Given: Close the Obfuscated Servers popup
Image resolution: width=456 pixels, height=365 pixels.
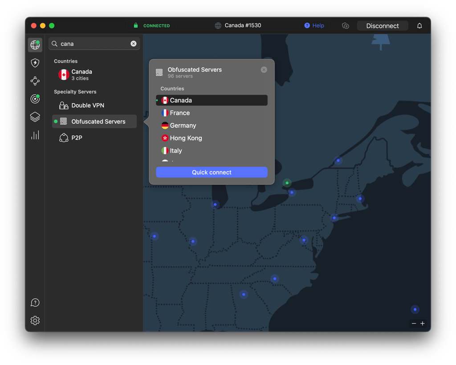Looking at the screenshot, I should click(x=264, y=70).
